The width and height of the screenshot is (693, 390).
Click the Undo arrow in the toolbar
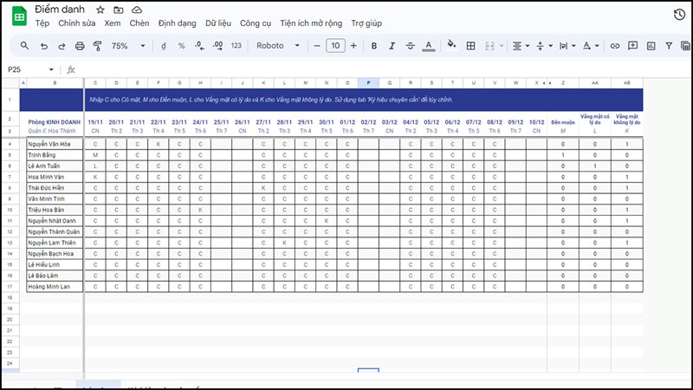[x=42, y=46]
